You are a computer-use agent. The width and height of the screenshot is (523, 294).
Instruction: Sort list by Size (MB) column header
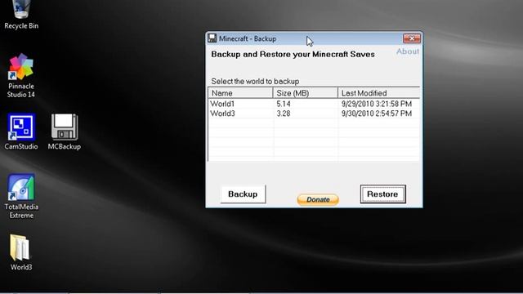(x=305, y=92)
